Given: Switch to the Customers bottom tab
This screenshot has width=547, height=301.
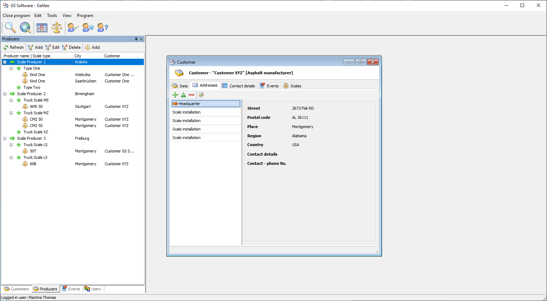Looking at the screenshot, I should pyautogui.click(x=17, y=289).
